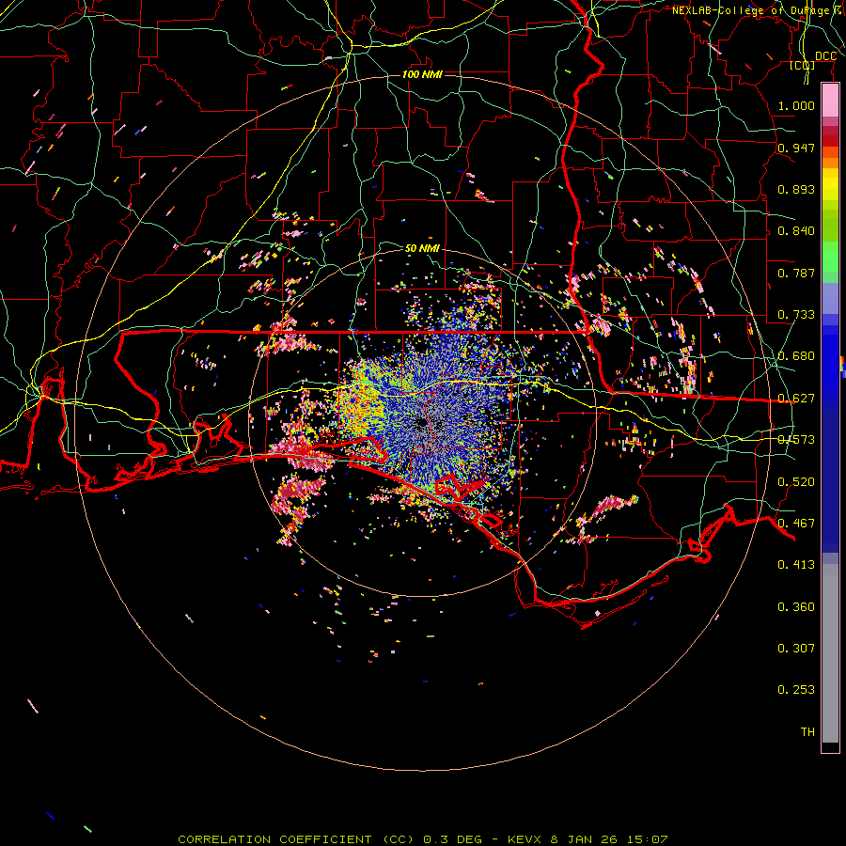Image resolution: width=846 pixels, height=846 pixels.
Task: Click the 0.840 legend value
Action: 796,231
